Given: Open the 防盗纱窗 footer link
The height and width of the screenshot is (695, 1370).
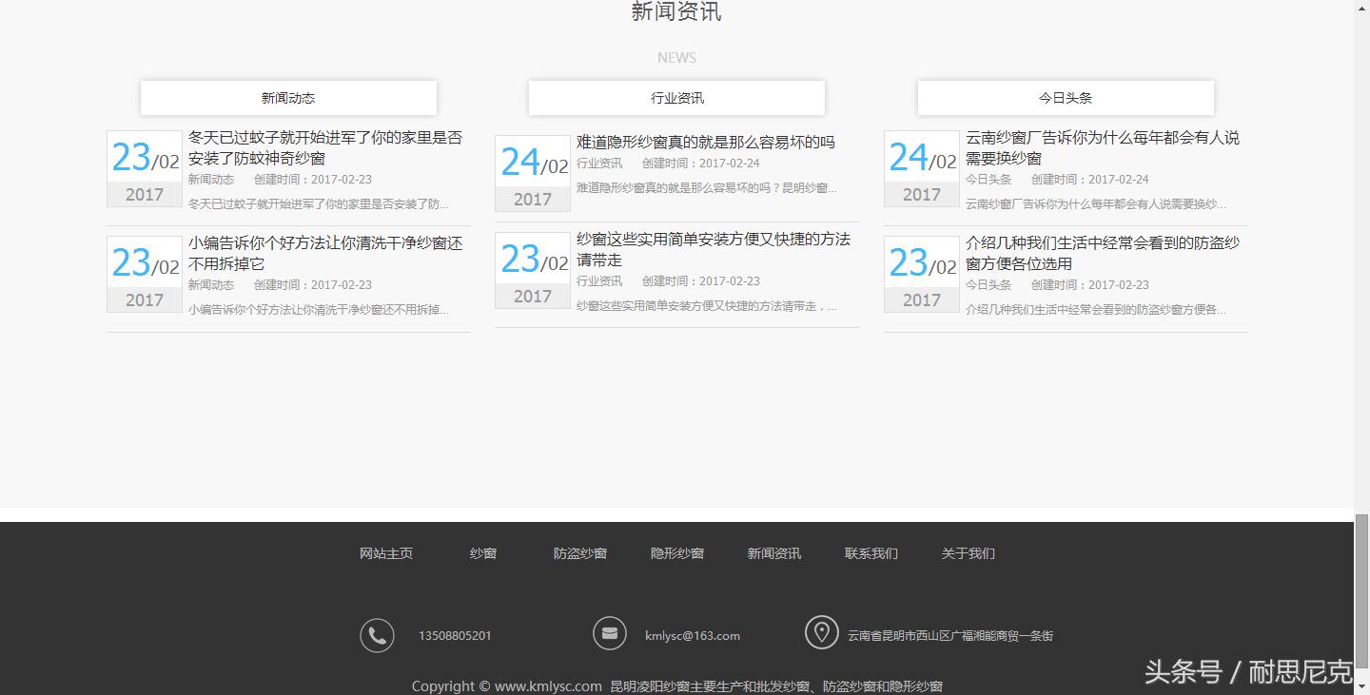Looking at the screenshot, I should [x=579, y=552].
